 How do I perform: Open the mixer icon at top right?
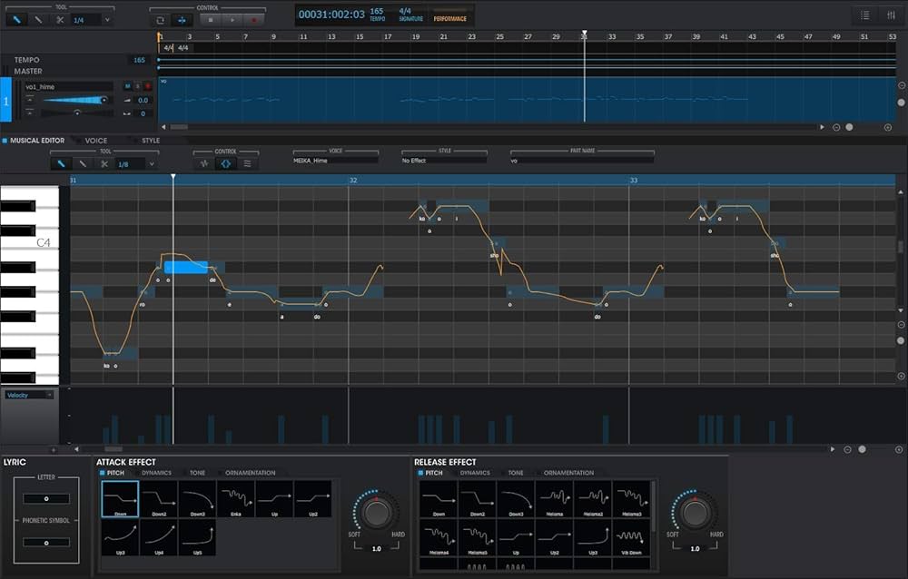click(x=890, y=15)
